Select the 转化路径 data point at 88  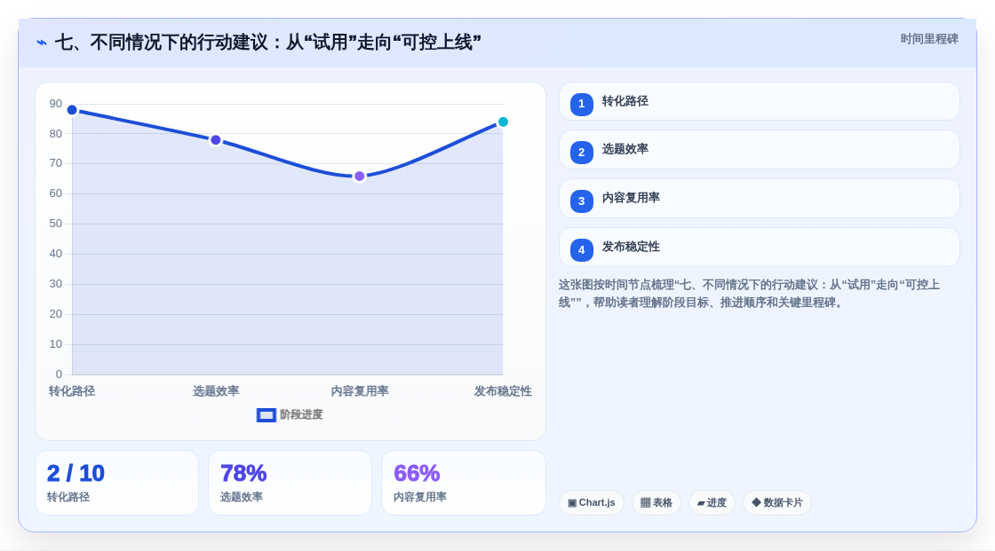coord(72,110)
